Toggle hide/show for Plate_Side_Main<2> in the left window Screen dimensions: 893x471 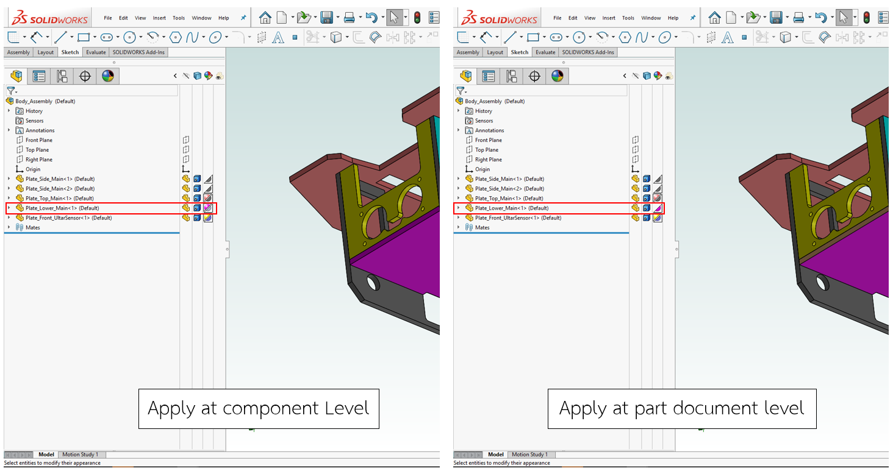(186, 189)
